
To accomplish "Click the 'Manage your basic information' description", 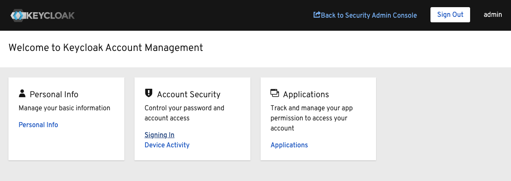I will point(65,108).
